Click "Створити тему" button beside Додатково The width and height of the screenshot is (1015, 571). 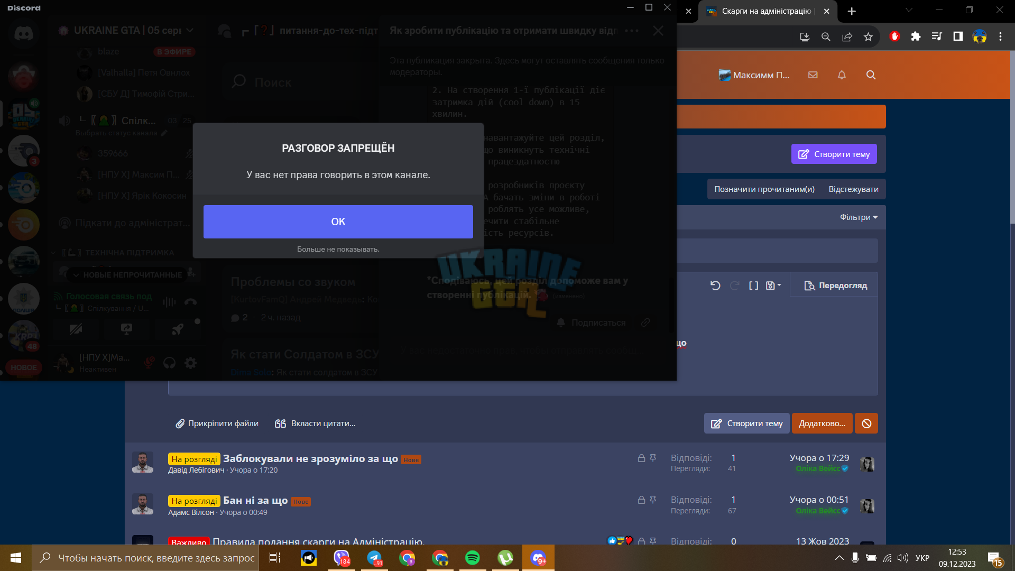pyautogui.click(x=747, y=423)
